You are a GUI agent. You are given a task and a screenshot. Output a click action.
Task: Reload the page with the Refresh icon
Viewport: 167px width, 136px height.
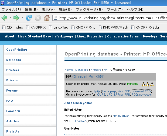[29, 18]
